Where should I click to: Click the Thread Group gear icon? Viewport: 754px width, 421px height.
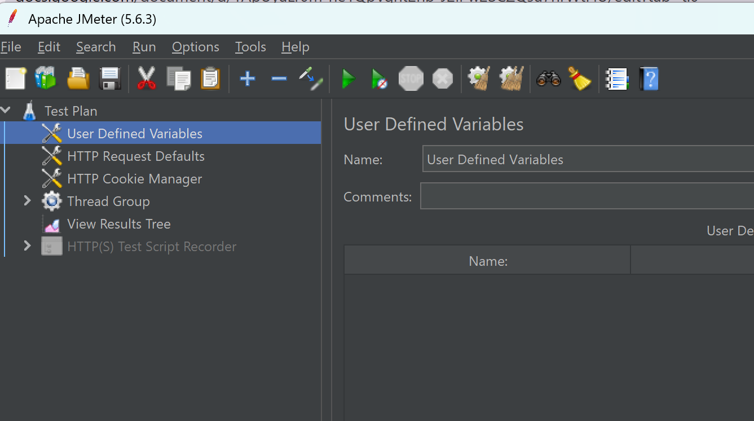click(x=51, y=201)
